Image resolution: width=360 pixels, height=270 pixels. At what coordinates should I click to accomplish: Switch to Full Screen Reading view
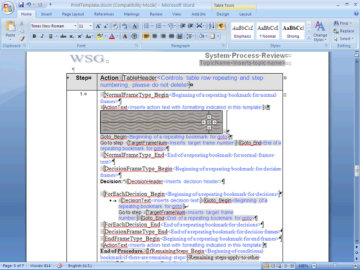pos(273,266)
